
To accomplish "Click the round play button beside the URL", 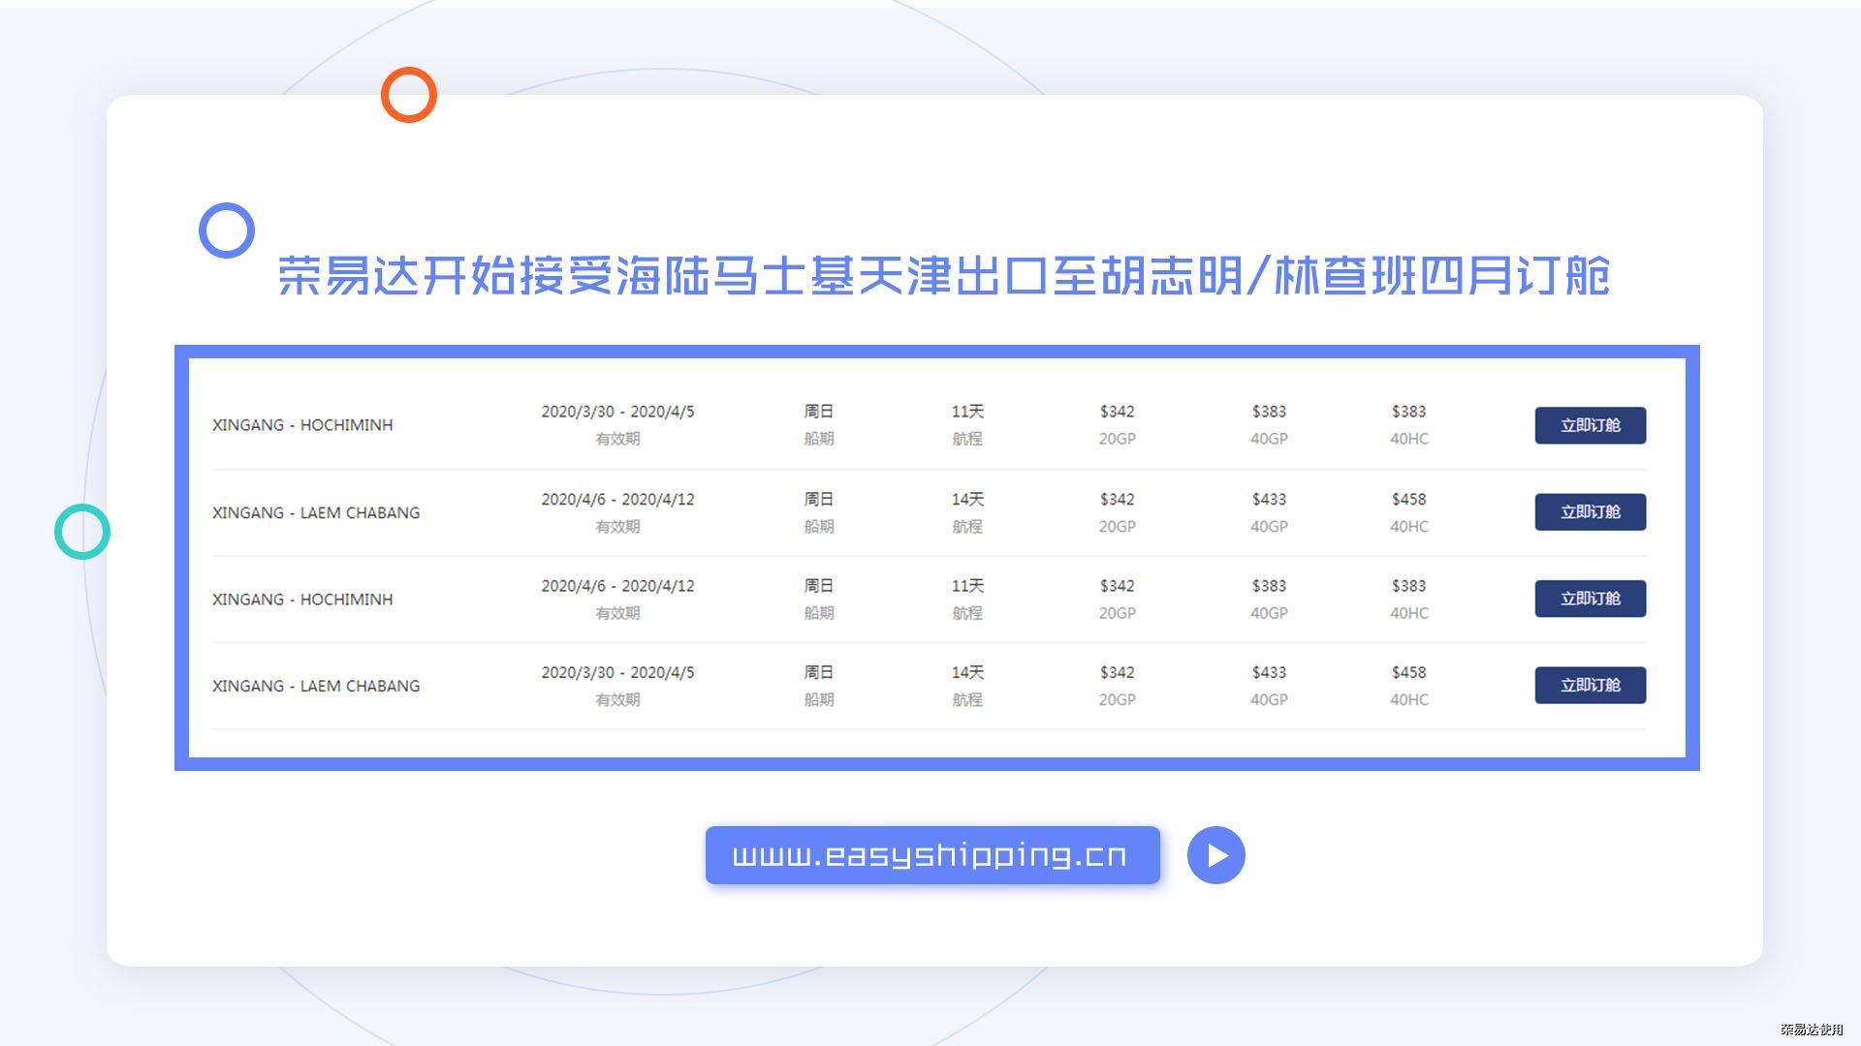I will coord(1215,855).
